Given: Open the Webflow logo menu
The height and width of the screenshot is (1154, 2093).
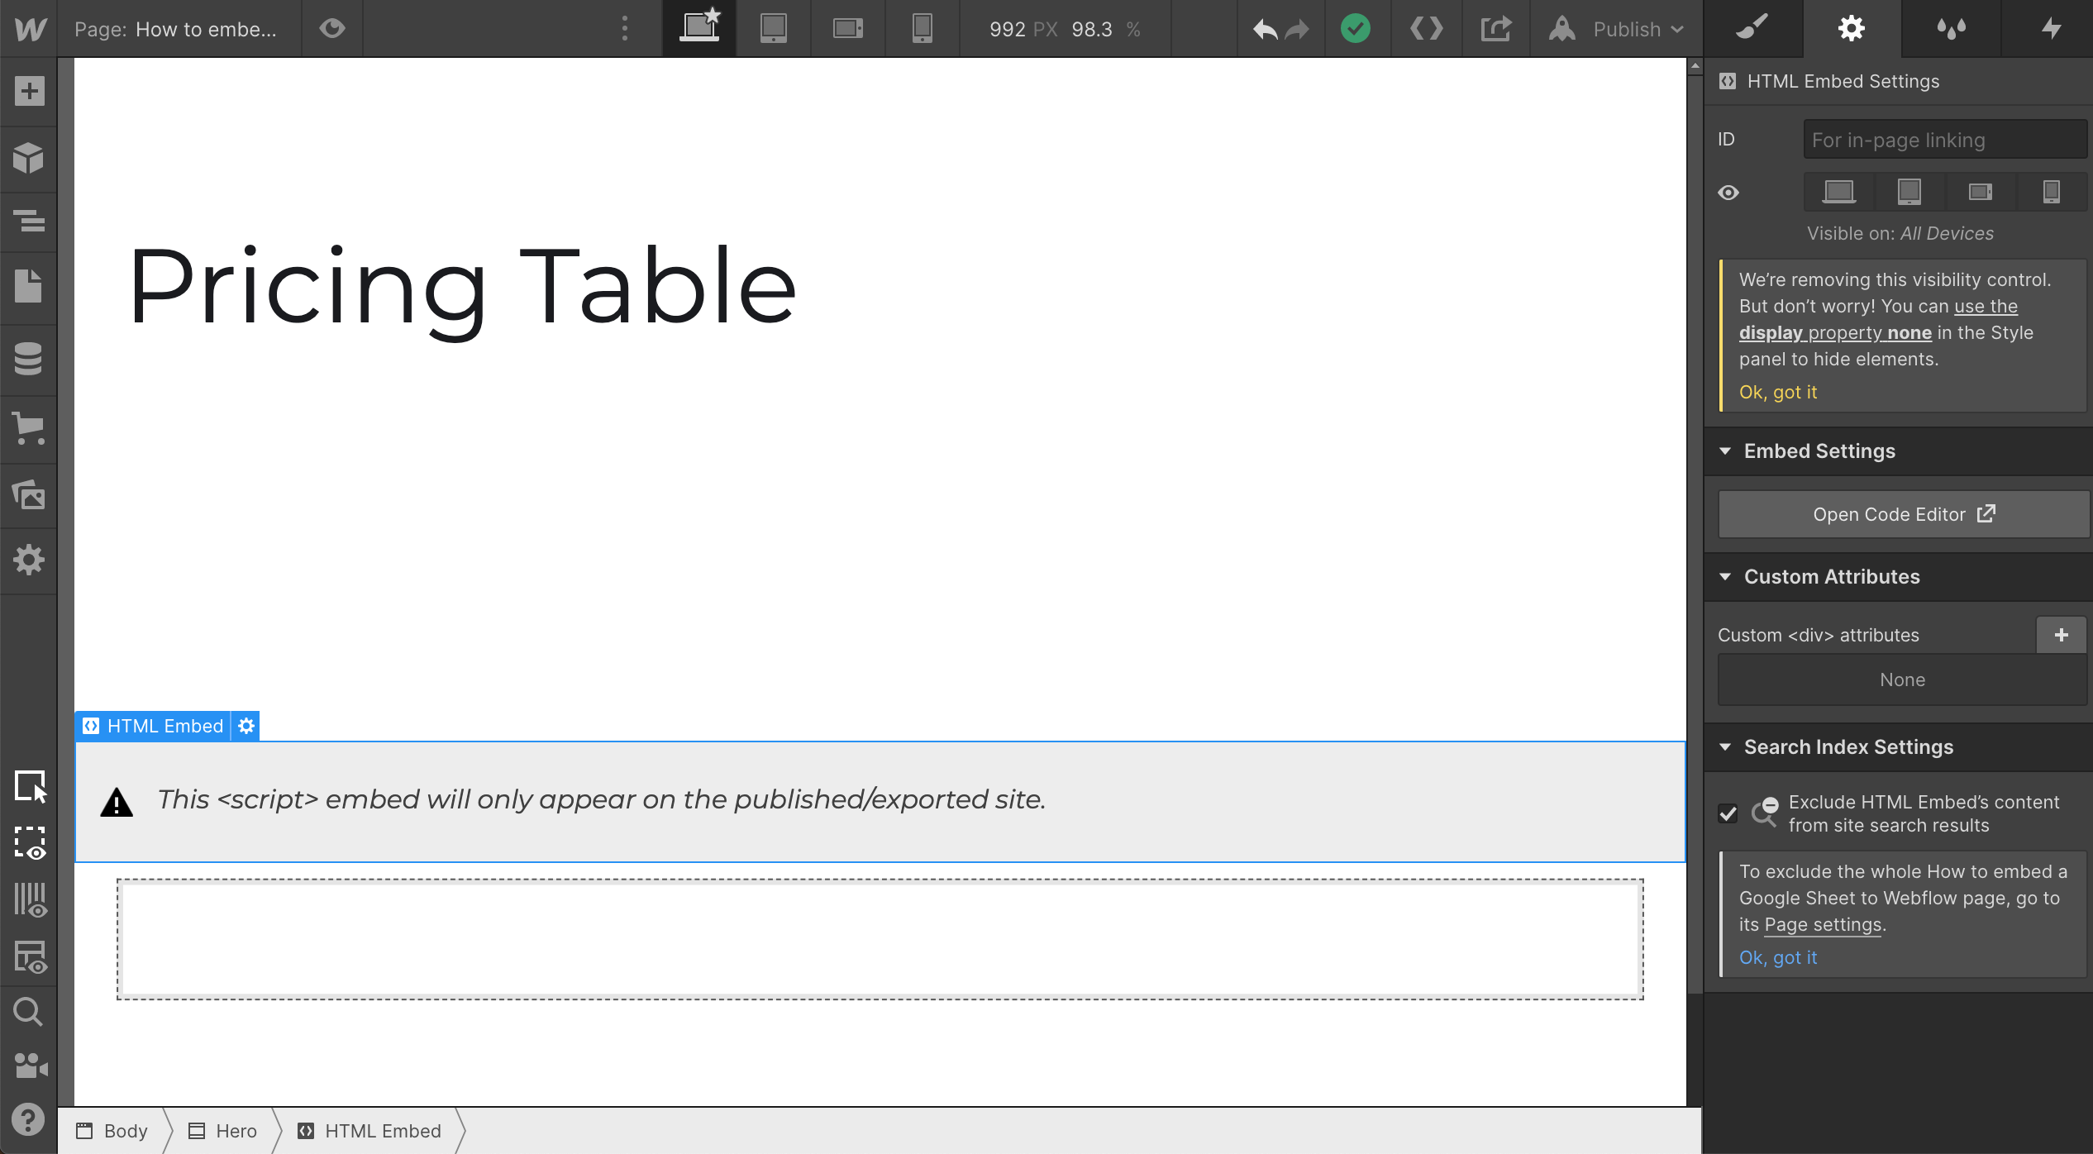Looking at the screenshot, I should (x=30, y=29).
